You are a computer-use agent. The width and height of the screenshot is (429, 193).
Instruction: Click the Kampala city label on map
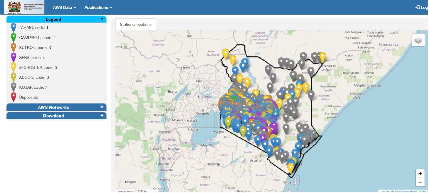pos(203,113)
